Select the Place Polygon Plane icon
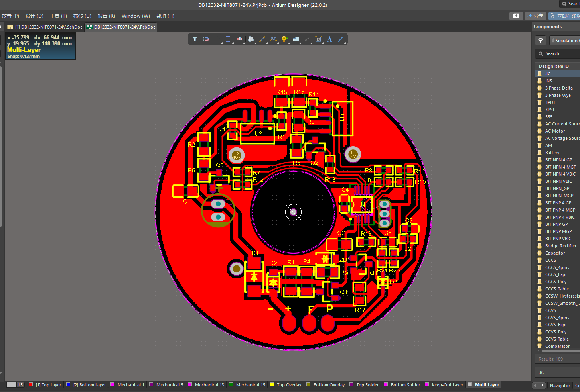Screen dimensions: 580x392 tap(296, 39)
